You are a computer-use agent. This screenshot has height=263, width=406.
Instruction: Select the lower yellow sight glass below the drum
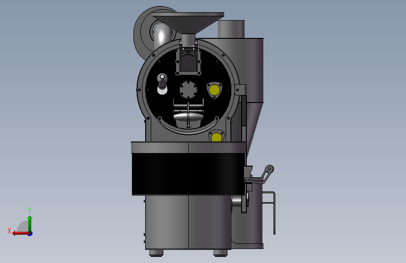216,137
